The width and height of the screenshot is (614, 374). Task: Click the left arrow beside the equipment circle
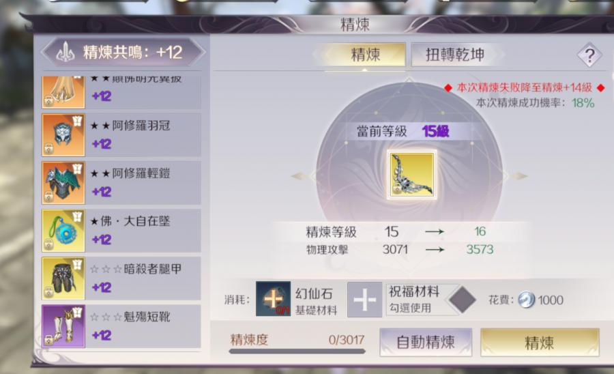click(x=300, y=176)
